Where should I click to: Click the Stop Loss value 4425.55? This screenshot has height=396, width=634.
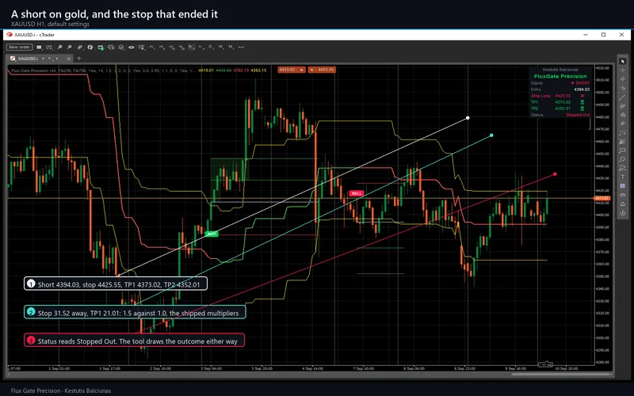click(x=563, y=96)
